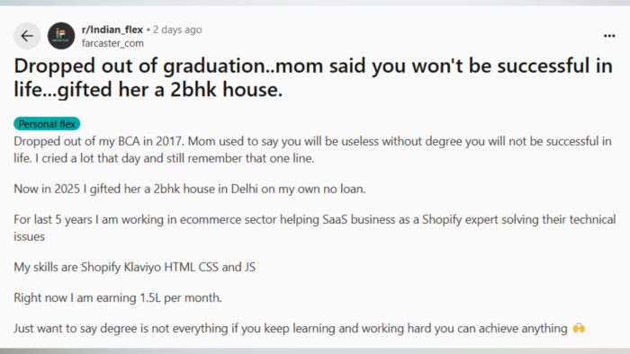630x354 pixels.
Task: Open the three-dot post options menu
Action: [x=609, y=36]
